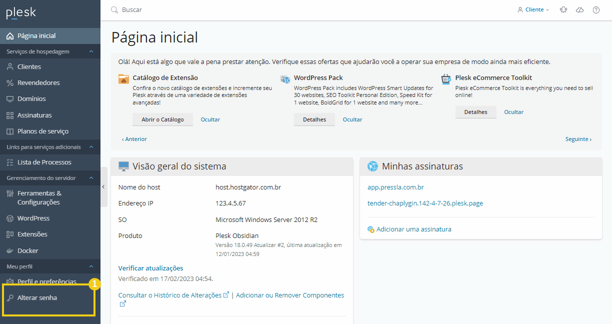
Task: Collapse Gerenciamento do servidor group
Action: click(91, 178)
